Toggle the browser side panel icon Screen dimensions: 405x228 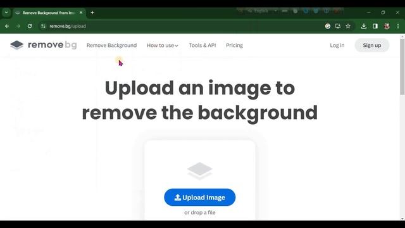(x=375, y=26)
